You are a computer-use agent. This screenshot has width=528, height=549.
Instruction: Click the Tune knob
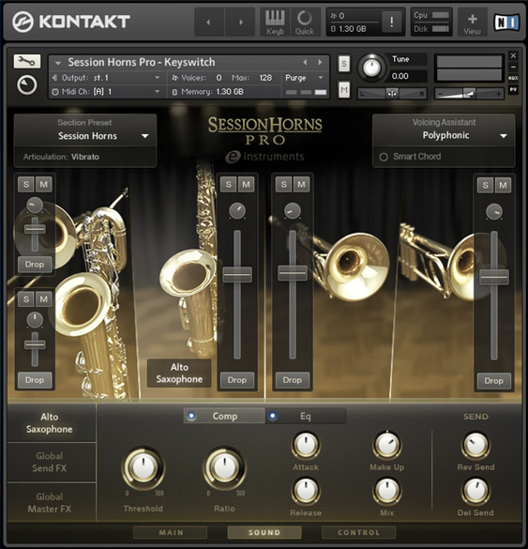[371, 68]
